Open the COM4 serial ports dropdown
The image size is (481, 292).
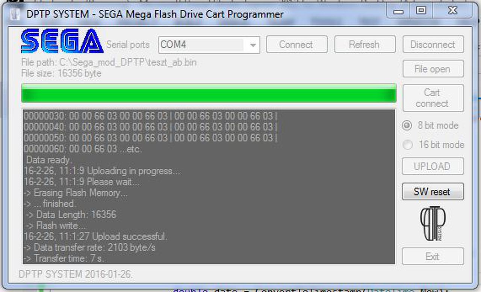209,45
